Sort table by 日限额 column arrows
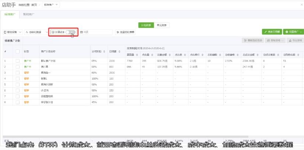The width and height of the screenshot is (304, 150). 119,51
